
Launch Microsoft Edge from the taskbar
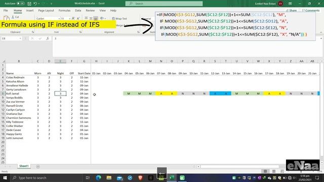point(99,177)
